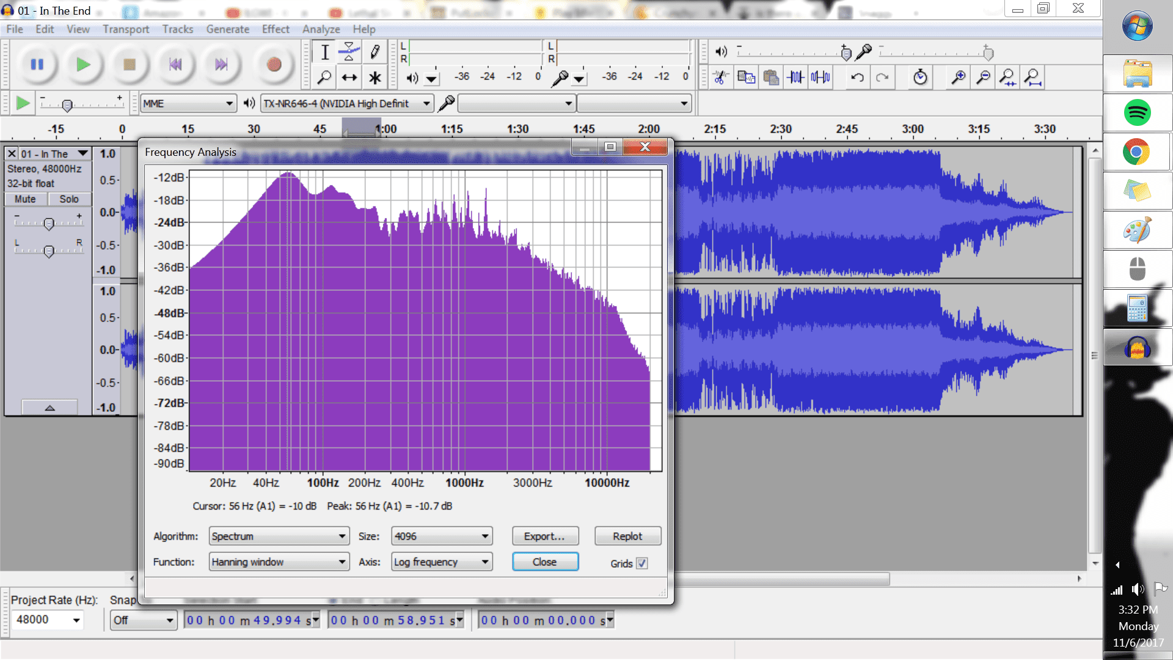The image size is (1173, 660).
Task: Click the selection start time field
Action: [x=252, y=620]
